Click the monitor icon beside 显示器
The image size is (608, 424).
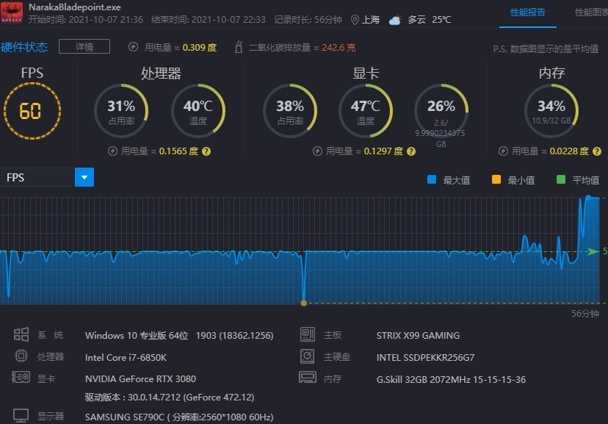(x=21, y=415)
